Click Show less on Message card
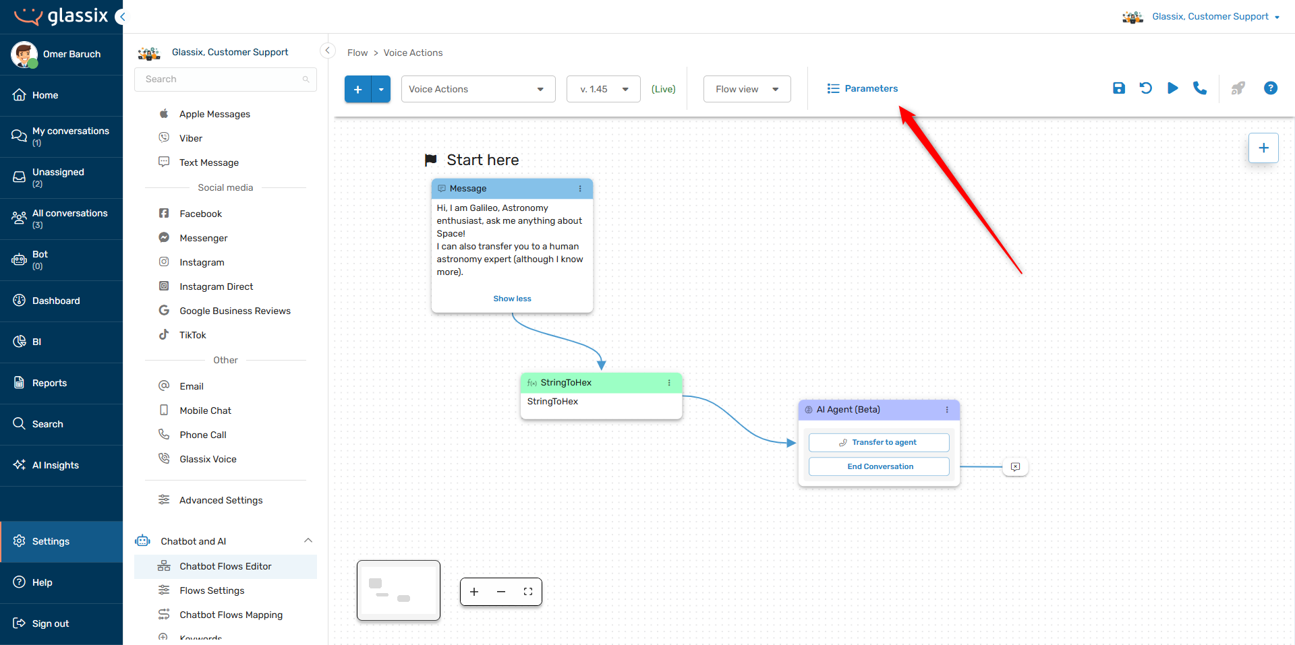Image resolution: width=1295 pixels, height=645 pixels. tap(512, 299)
